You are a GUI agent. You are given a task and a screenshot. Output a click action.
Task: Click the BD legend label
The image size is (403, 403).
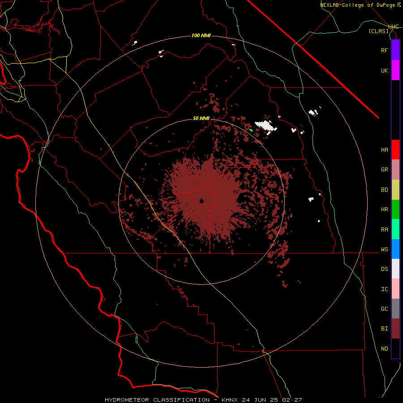click(x=384, y=190)
